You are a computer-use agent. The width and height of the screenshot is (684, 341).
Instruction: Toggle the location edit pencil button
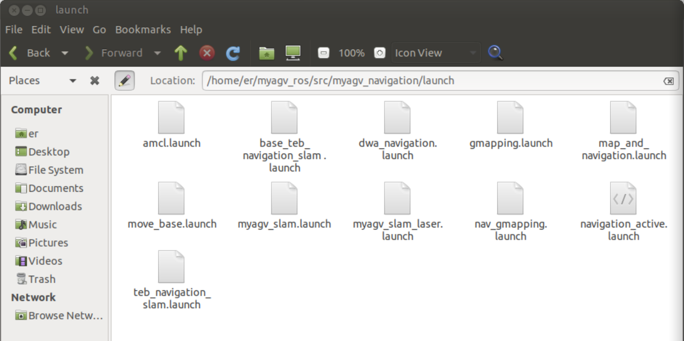[x=125, y=81]
